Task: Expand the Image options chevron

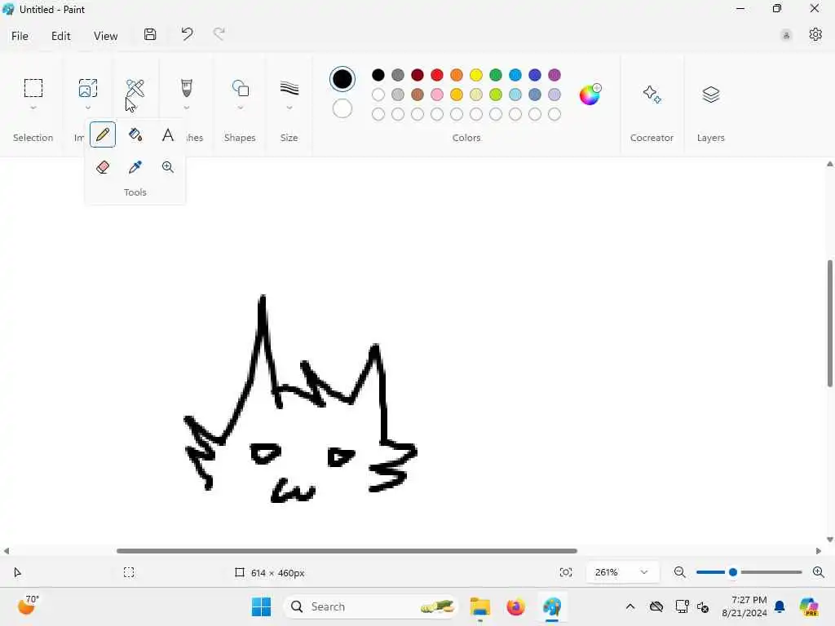Action: point(88,108)
